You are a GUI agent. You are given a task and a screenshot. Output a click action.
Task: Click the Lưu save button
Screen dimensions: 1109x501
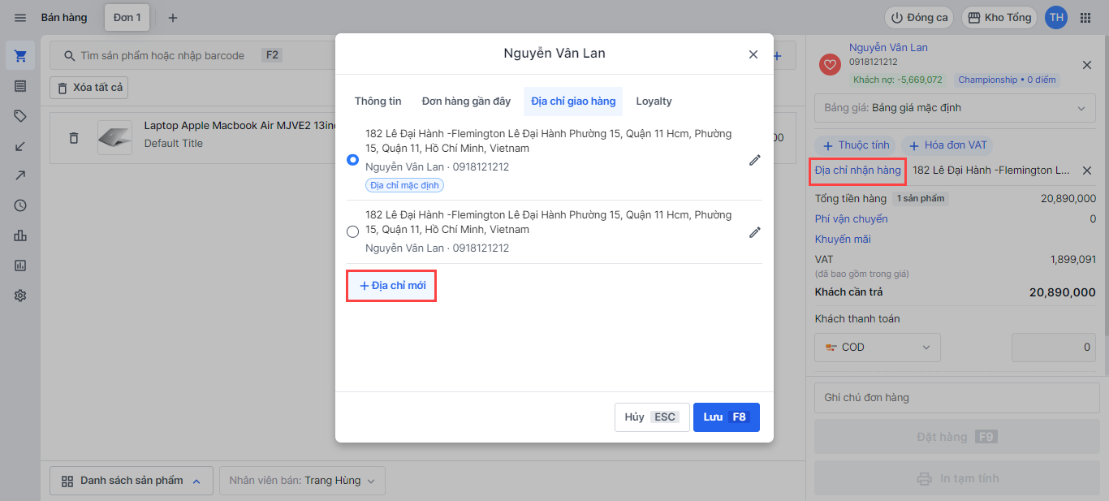pos(726,417)
